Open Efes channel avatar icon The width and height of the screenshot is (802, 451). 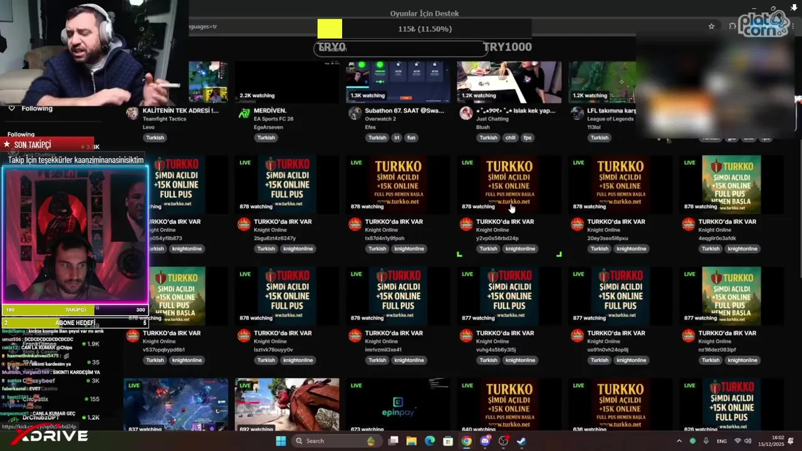click(355, 113)
